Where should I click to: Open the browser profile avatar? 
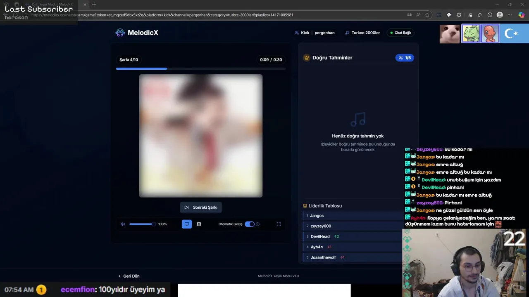[500, 15]
